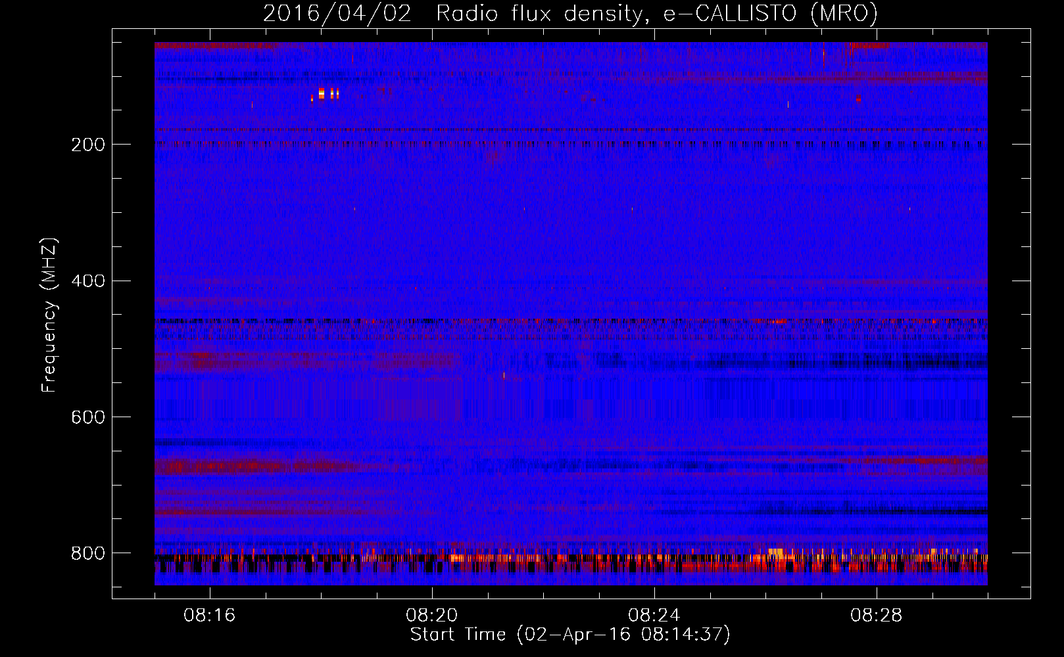Click the "Frequency (MHZ)" axis label
Viewport: 1064px width, 657px height.
click(49, 315)
